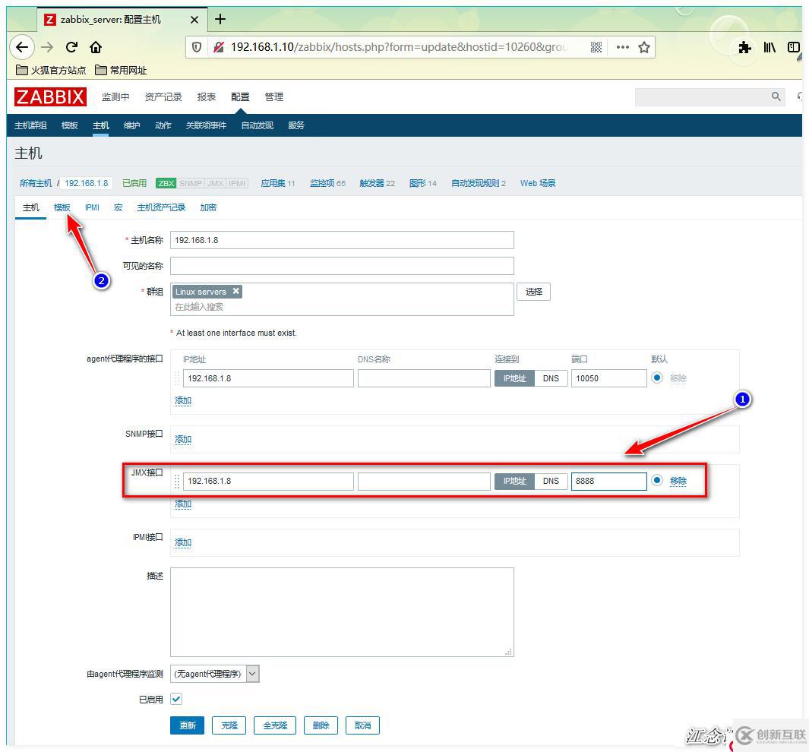This screenshot has height=752, width=809.
Task: Select default radio for JMX interface
Action: coord(657,480)
